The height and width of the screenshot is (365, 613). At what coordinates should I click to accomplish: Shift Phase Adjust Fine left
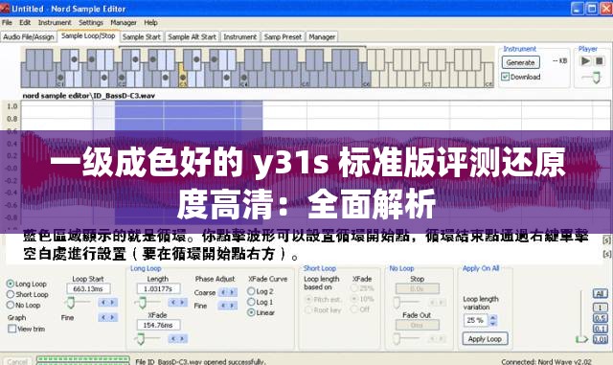point(223,306)
